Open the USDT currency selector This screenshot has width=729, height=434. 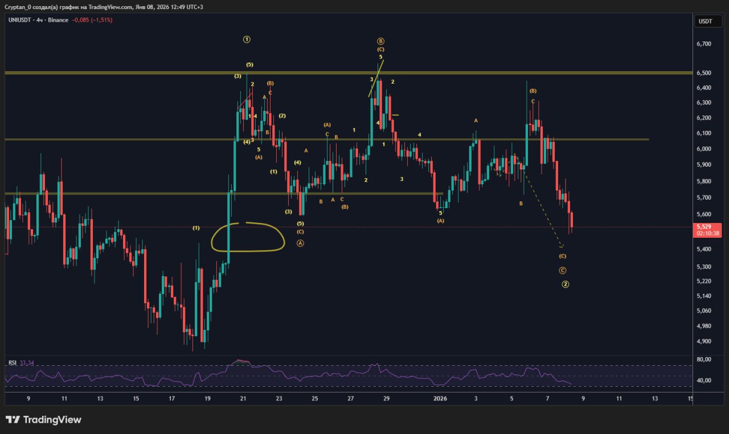pos(705,21)
